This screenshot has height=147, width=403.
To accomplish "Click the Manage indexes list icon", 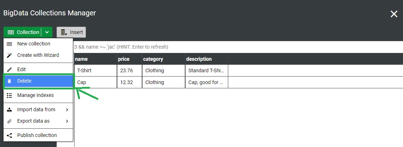I will pos(10,95).
